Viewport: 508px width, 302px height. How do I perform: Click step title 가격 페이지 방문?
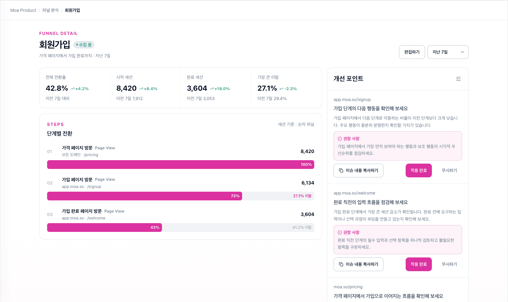(x=77, y=148)
